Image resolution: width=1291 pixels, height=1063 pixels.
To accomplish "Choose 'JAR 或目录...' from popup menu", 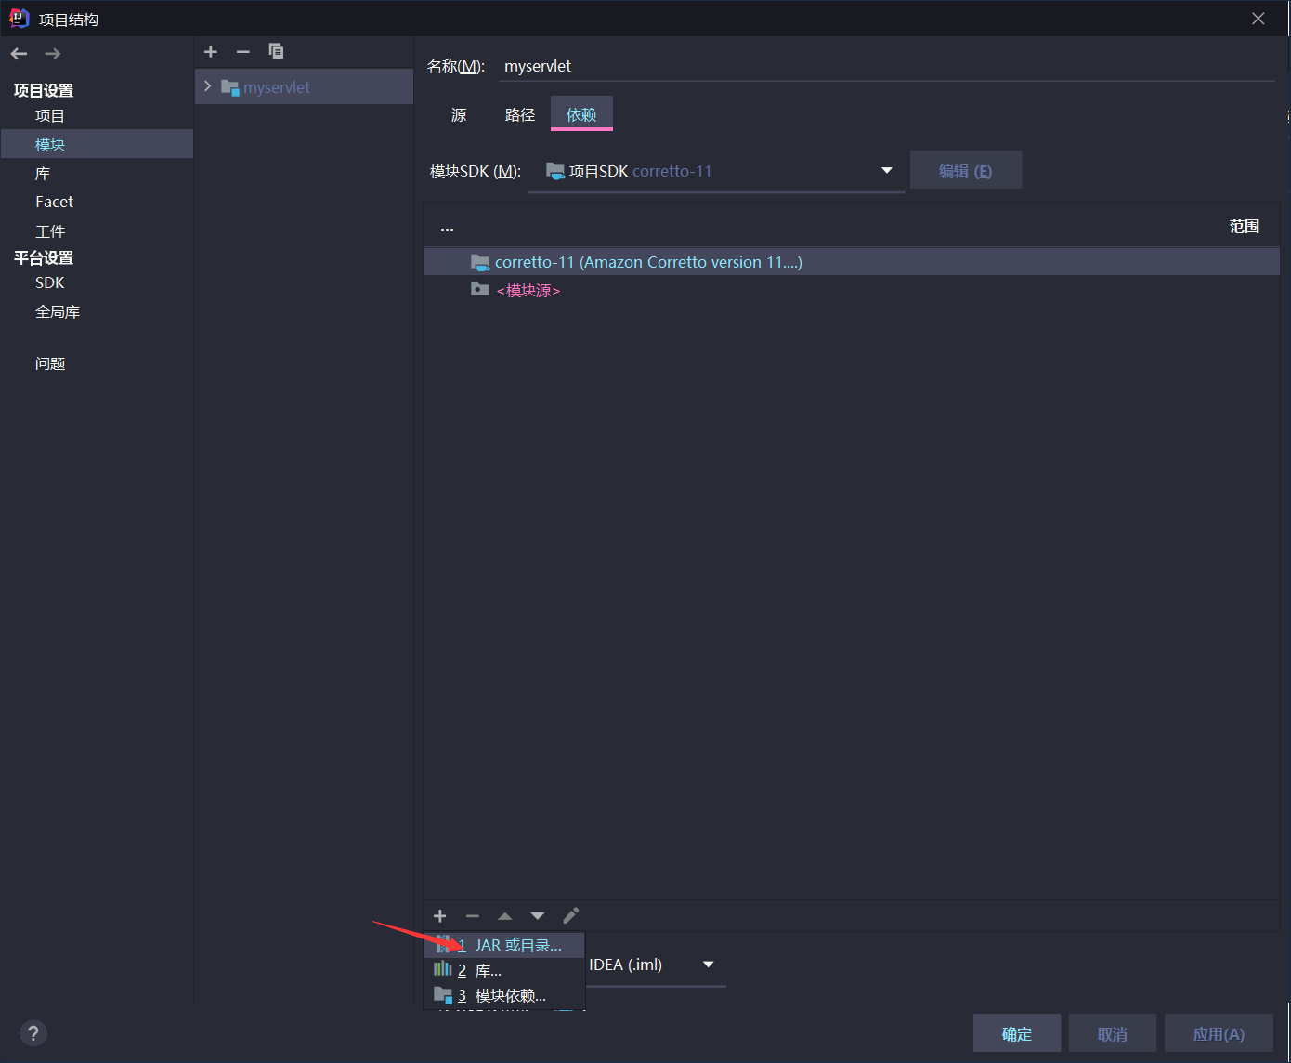I will pyautogui.click(x=504, y=945).
